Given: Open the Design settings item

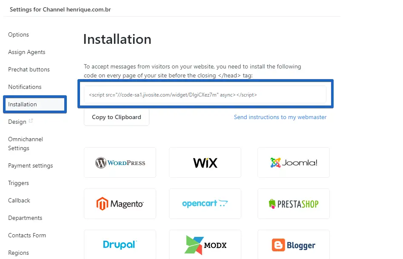Looking at the screenshot, I should (x=17, y=122).
